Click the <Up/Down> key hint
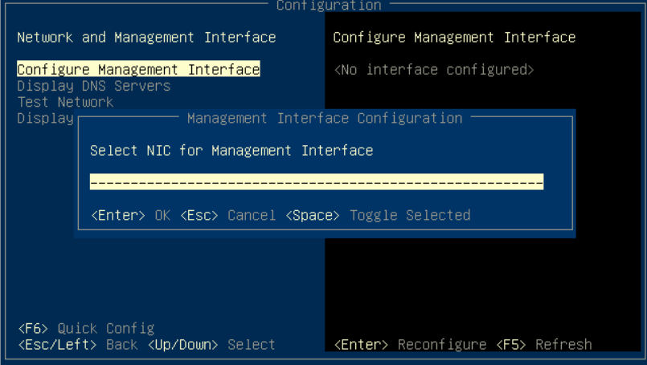 (182, 344)
